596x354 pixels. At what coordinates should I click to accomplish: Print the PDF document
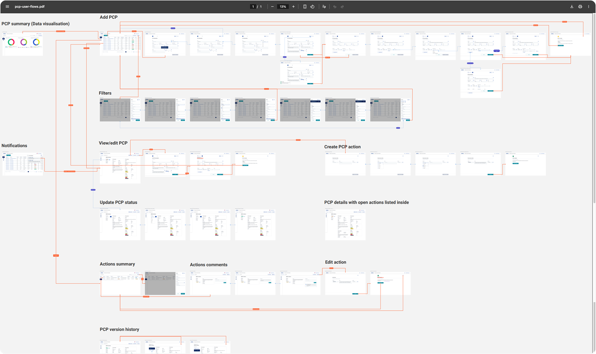pyautogui.click(x=580, y=6)
